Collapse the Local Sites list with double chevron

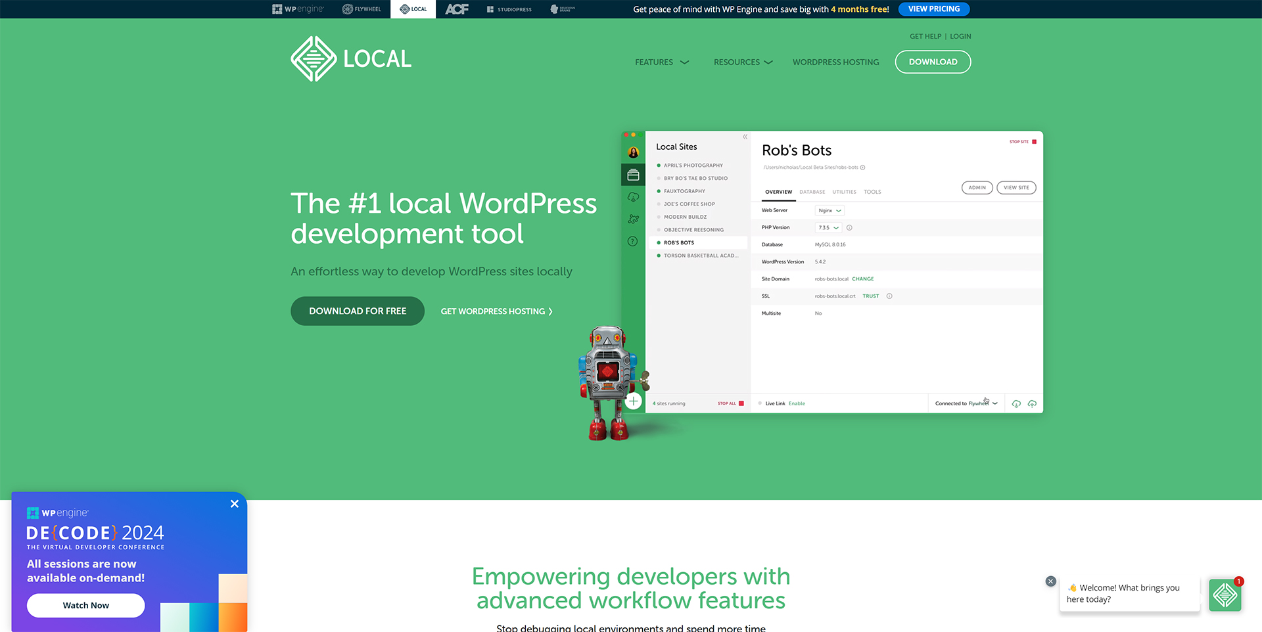point(745,137)
